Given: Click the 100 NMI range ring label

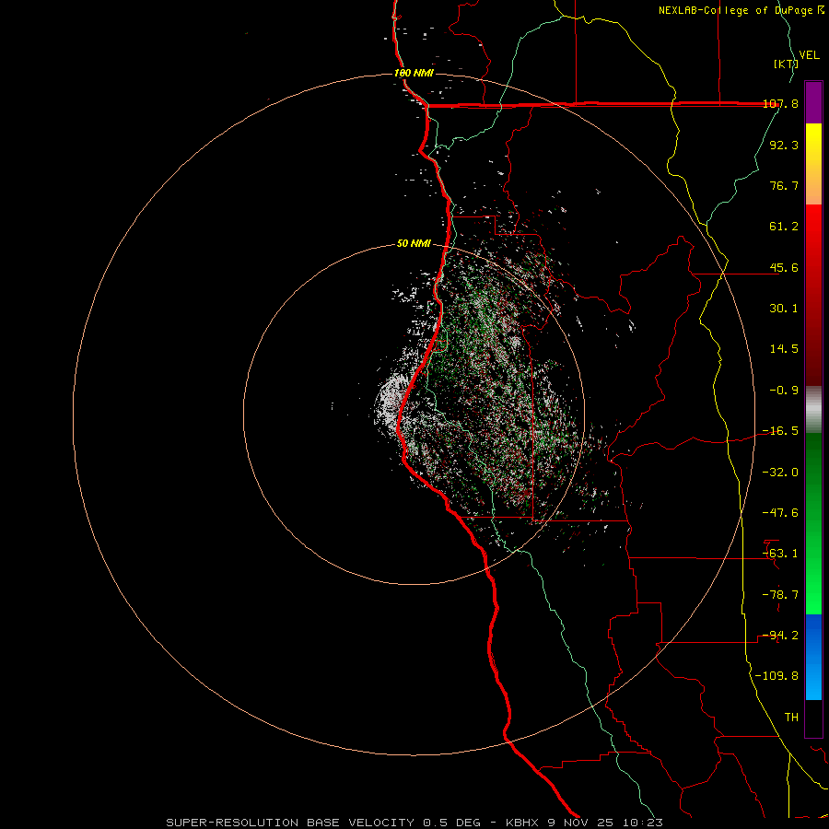Looking at the screenshot, I should [414, 73].
